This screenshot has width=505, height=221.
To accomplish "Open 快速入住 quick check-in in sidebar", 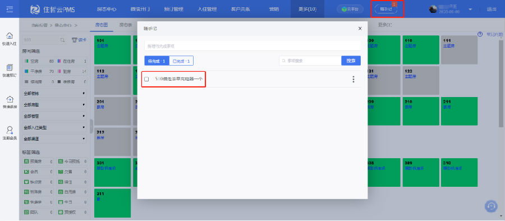I will [x=10, y=39].
